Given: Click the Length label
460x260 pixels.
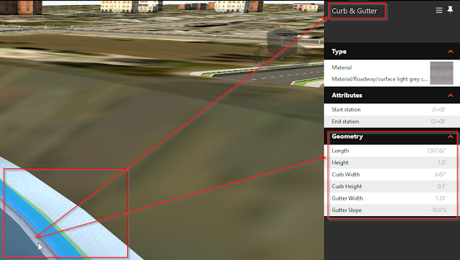Looking at the screenshot, I should [x=340, y=151].
